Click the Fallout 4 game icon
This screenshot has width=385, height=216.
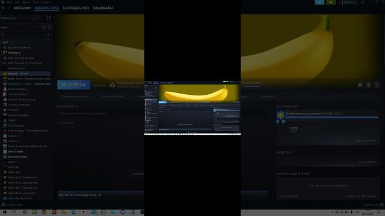5,136
